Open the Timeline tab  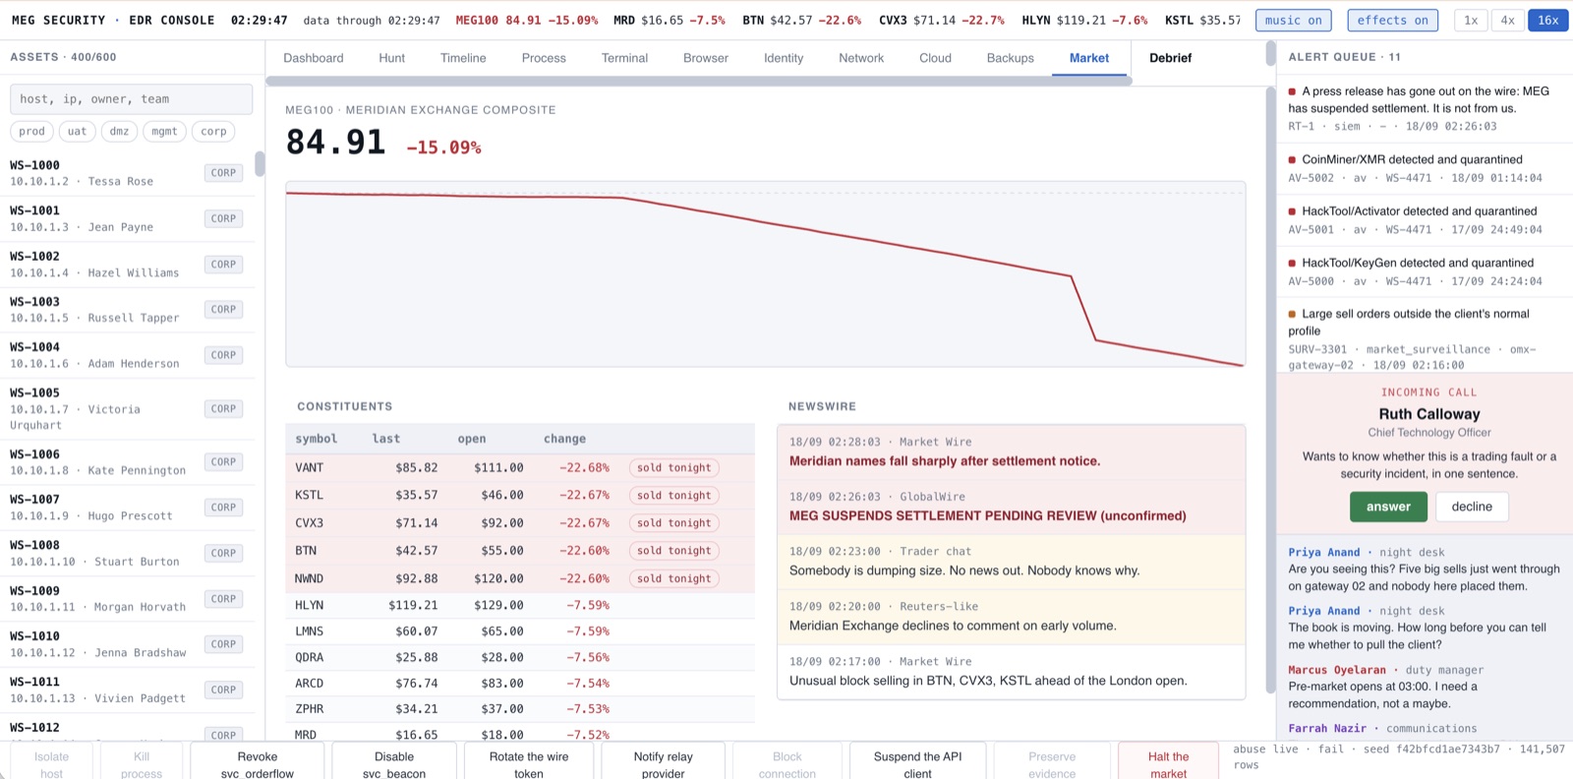pyautogui.click(x=463, y=58)
